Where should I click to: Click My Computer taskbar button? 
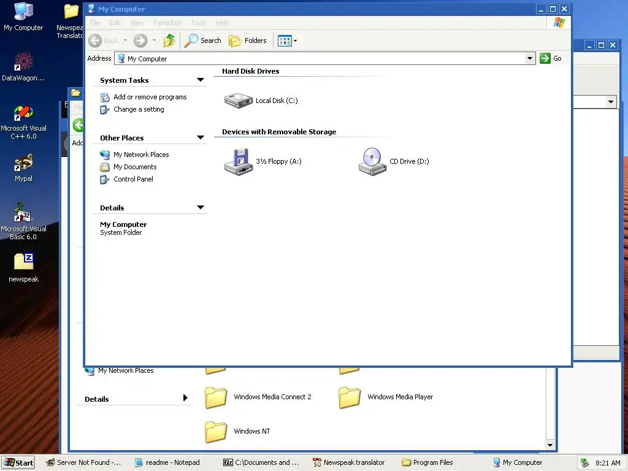pos(518,462)
